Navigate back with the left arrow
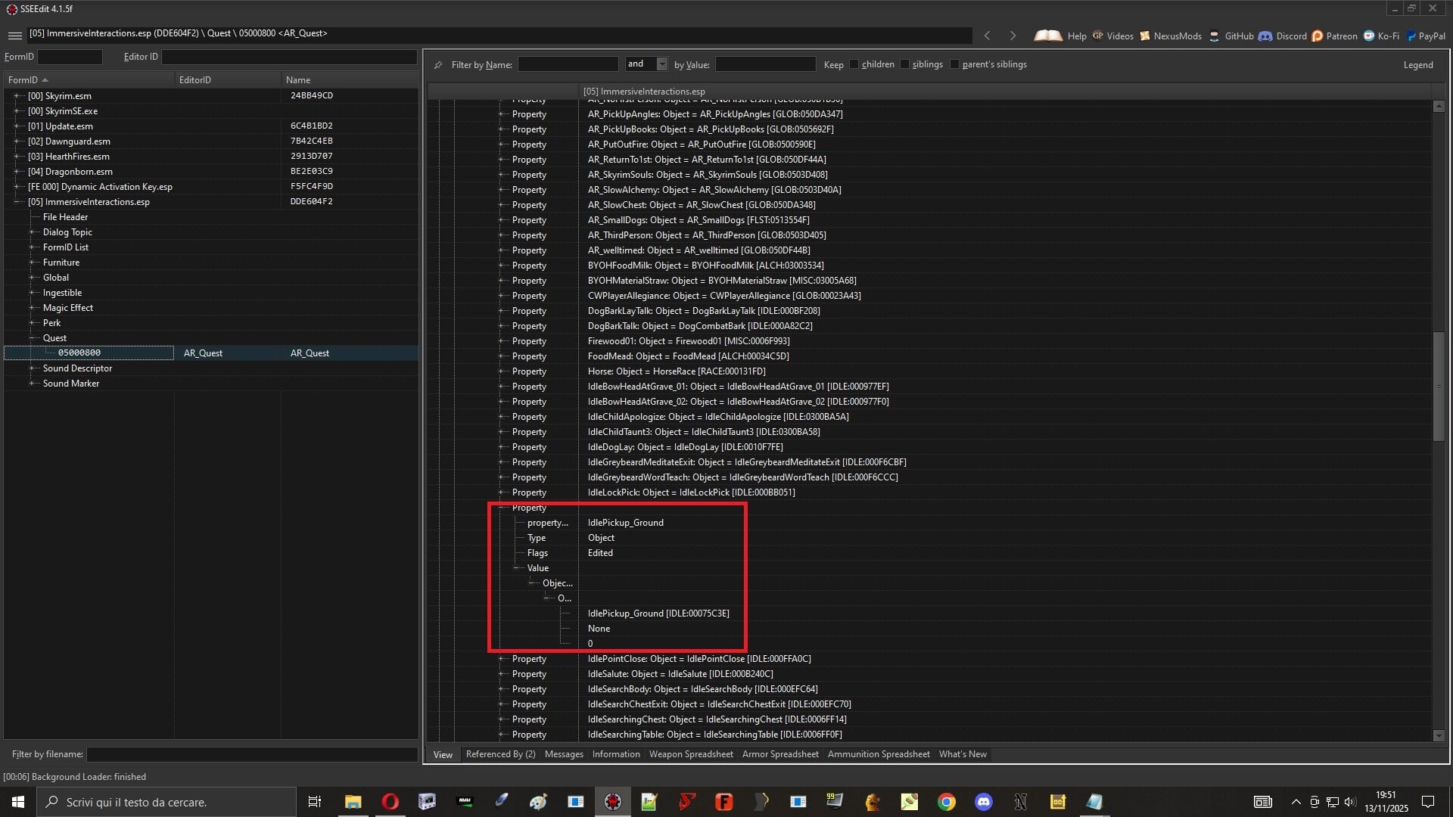 point(987,36)
